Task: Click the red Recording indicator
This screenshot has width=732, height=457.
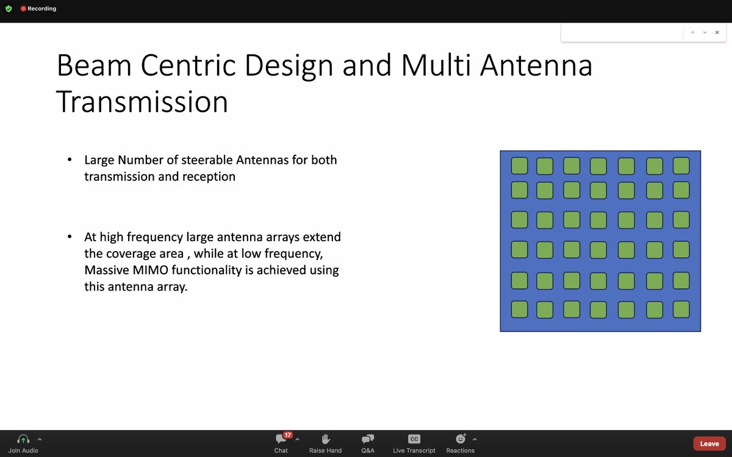Action: tap(38, 9)
